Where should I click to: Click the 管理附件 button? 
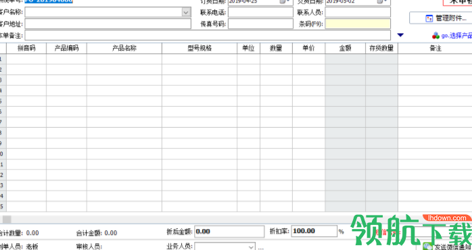click(440, 18)
